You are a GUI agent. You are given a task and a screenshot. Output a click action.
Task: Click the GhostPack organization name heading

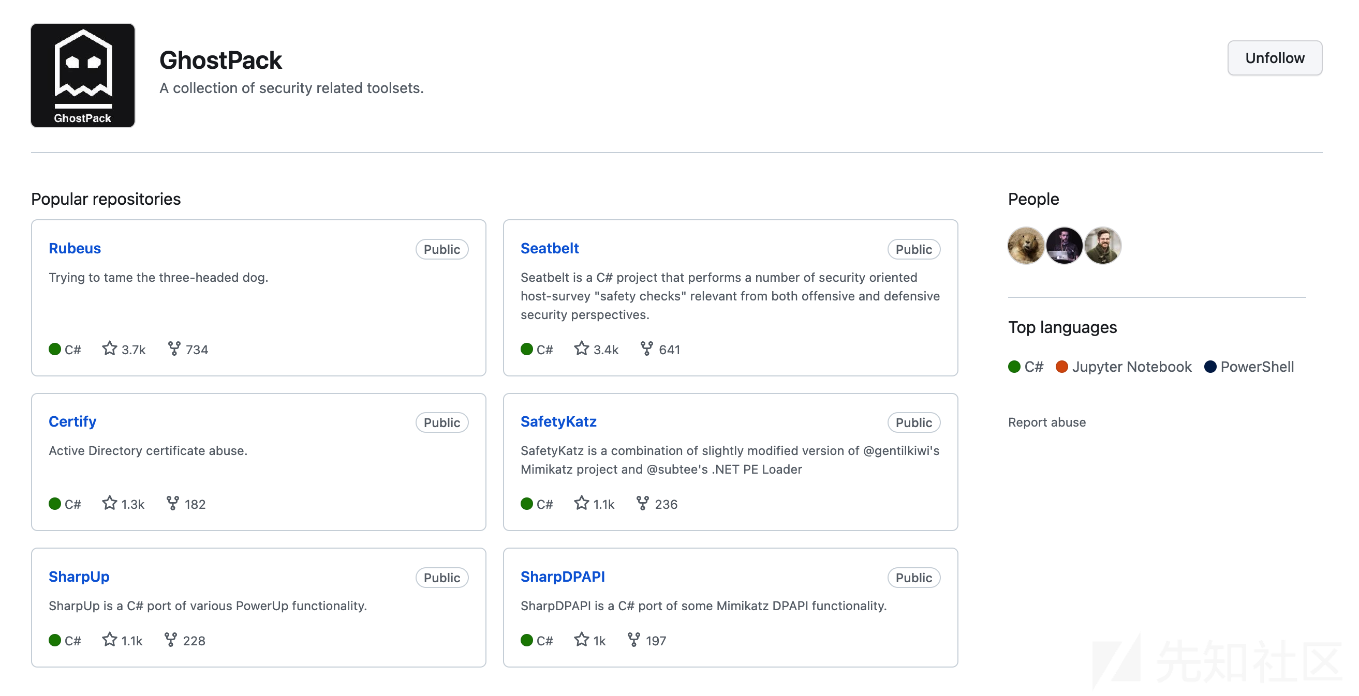(220, 59)
